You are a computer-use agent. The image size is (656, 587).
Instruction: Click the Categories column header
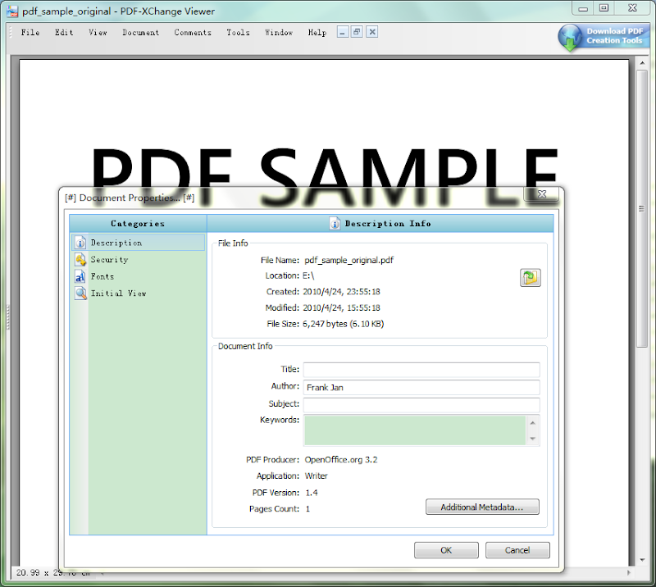point(138,224)
